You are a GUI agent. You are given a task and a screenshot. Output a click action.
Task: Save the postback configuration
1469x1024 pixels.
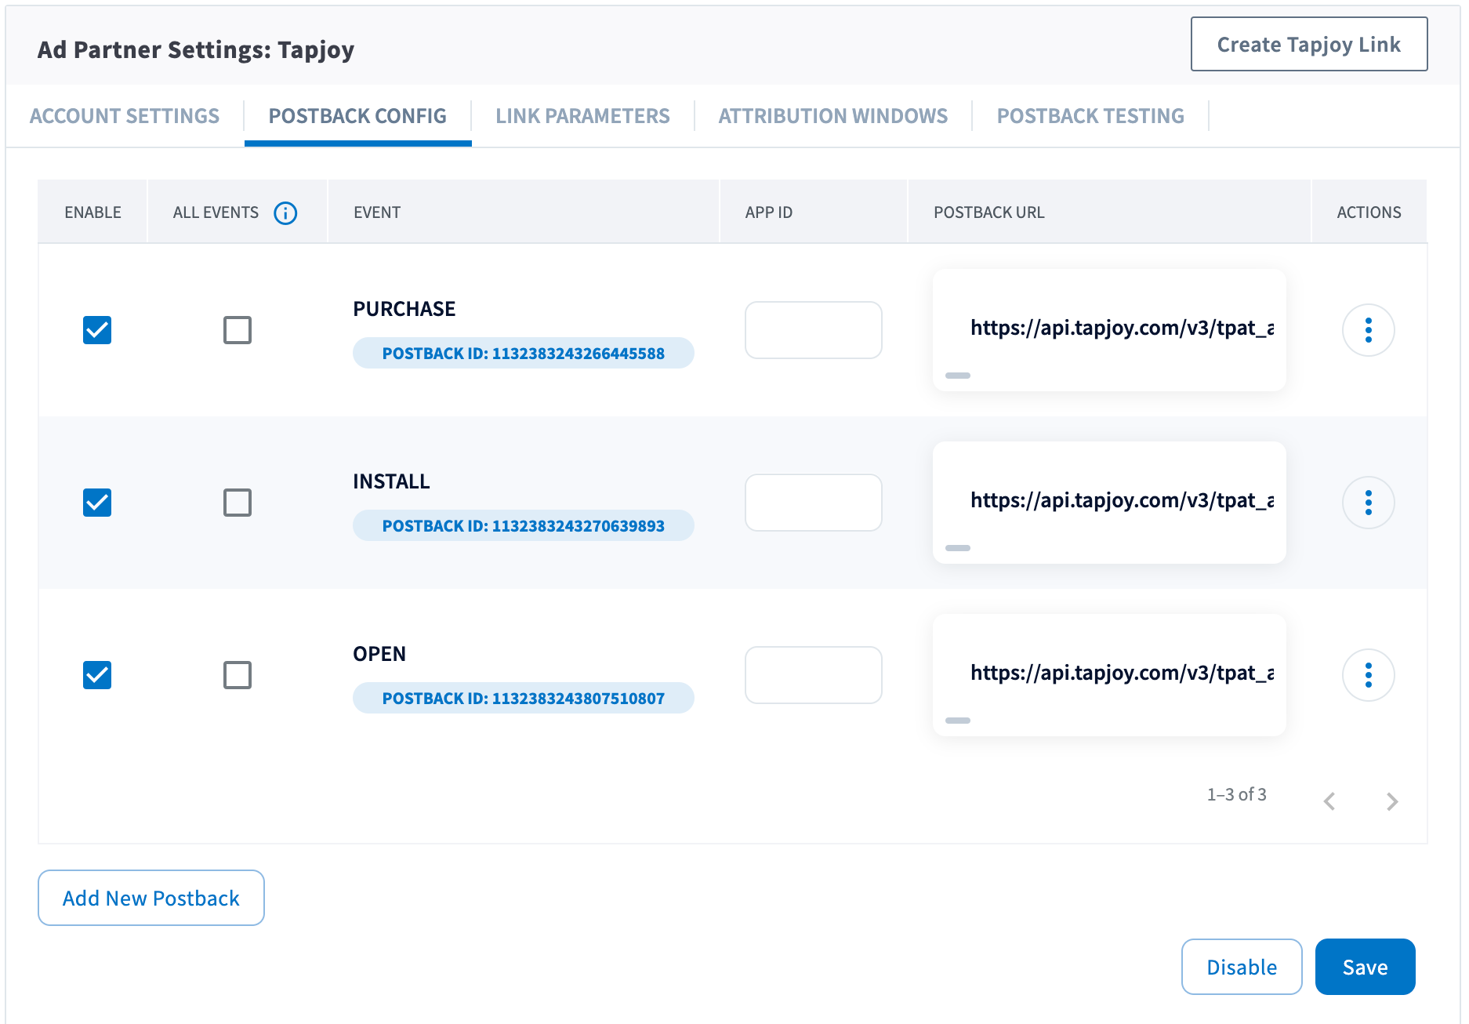1365,967
